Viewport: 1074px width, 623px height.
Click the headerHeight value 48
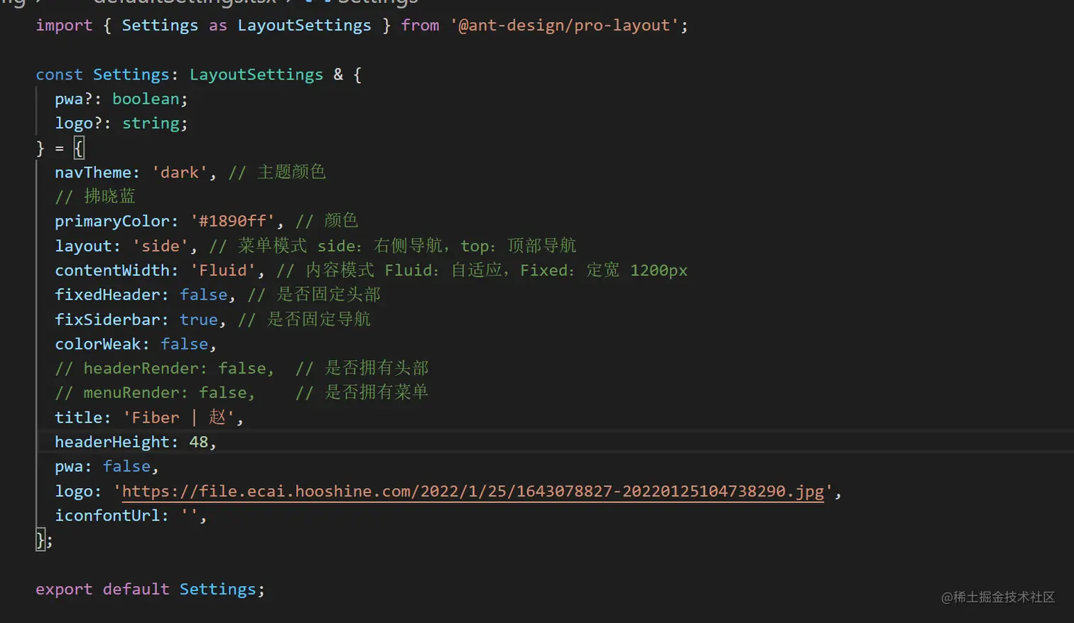pos(198,442)
